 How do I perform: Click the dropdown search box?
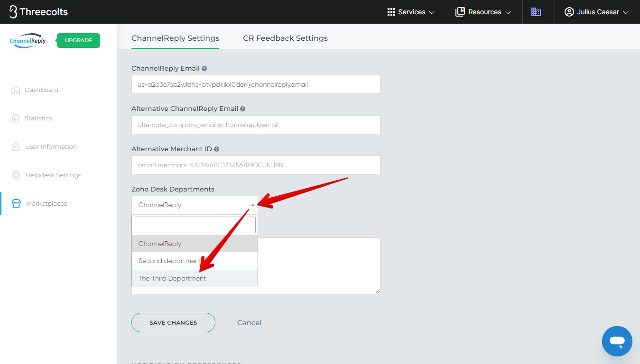click(x=195, y=225)
